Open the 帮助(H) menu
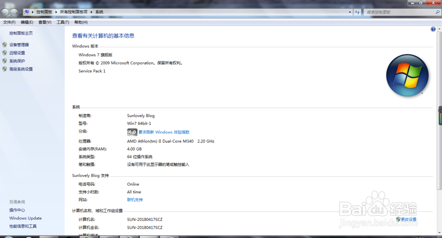442x238 pixels. tap(81, 22)
